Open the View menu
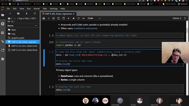The width and height of the screenshot is (189, 106). (22, 9)
